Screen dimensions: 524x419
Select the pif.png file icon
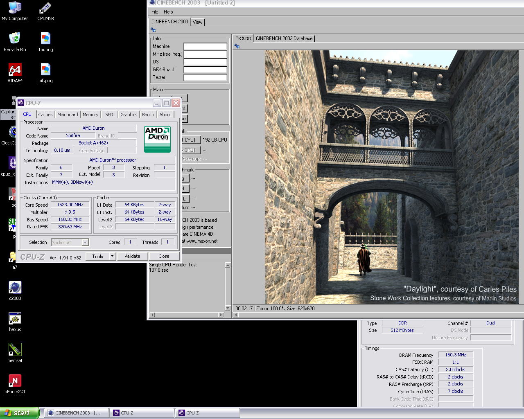(x=45, y=73)
